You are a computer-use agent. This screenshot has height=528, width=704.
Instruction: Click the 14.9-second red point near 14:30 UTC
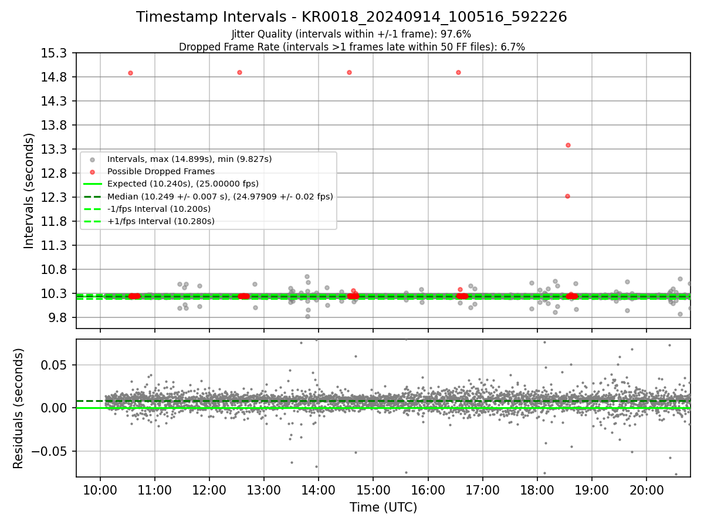349,72
